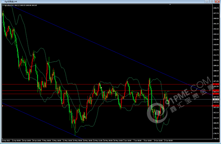Screen dimensions: 221x144
Task: Click the 14 May 00:00 date label
Action: tap(77, 141)
